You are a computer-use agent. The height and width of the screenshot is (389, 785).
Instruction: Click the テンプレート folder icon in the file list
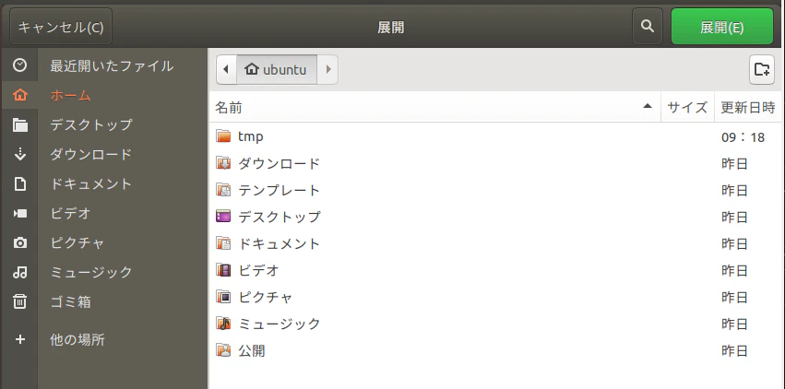(223, 190)
